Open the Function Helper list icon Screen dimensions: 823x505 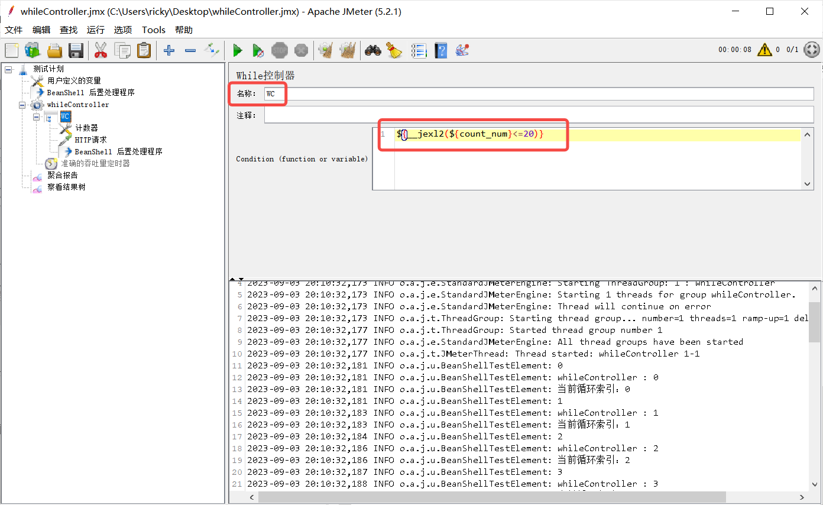[x=419, y=50]
